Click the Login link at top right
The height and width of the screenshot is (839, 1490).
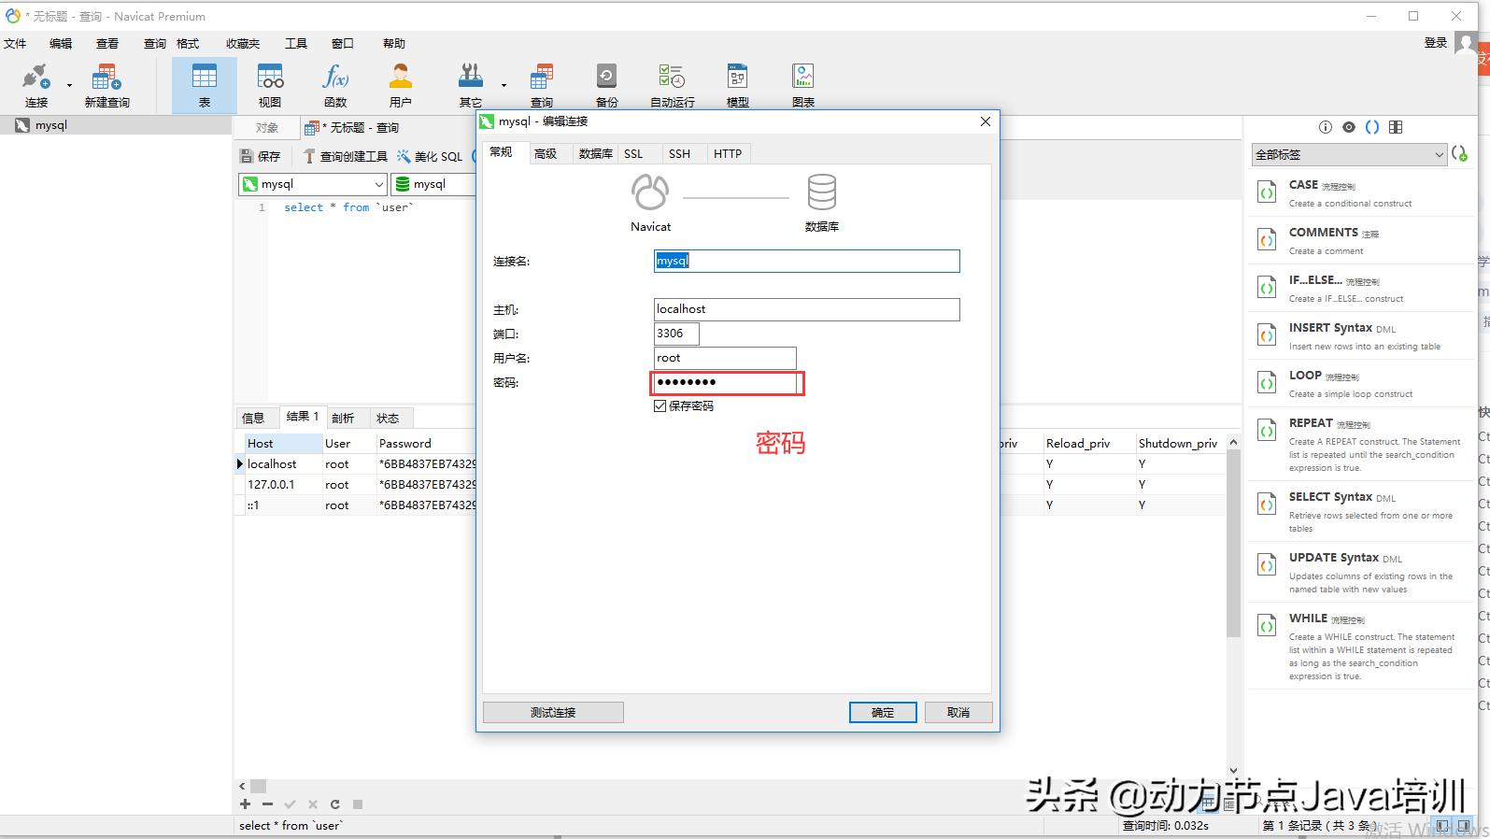1435,43
